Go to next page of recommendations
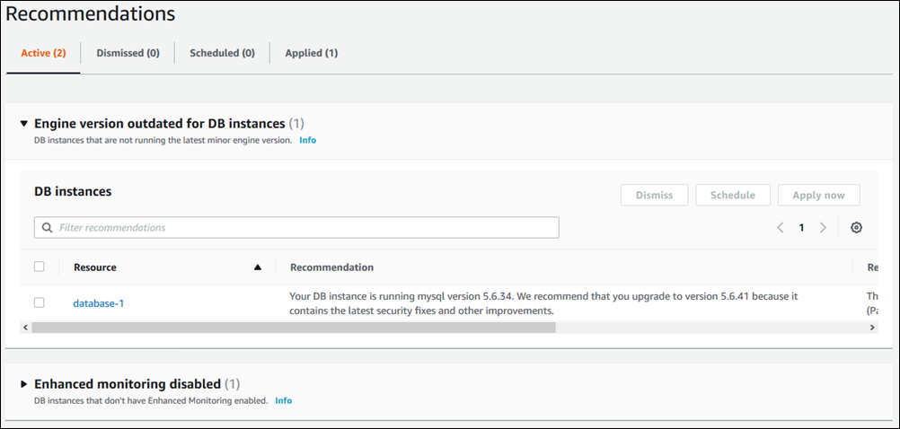The height and width of the screenshot is (429, 900). [823, 228]
